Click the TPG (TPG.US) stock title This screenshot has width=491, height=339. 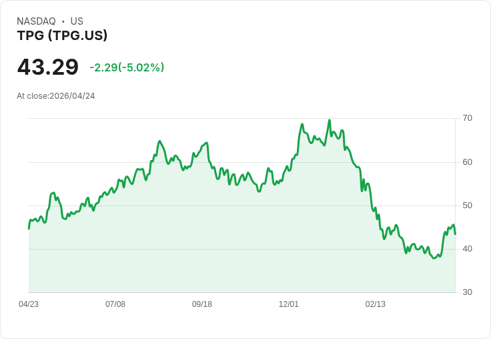point(62,35)
